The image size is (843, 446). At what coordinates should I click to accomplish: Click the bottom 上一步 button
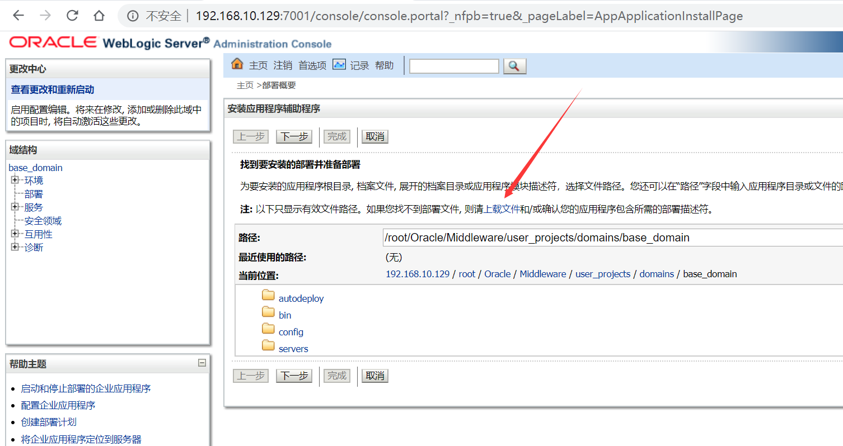coord(251,376)
